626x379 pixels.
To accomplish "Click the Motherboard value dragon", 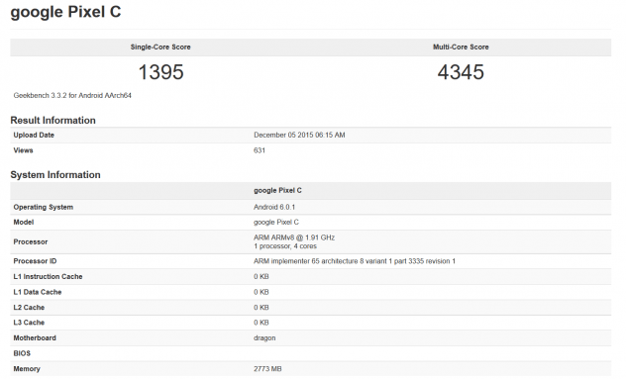I will [x=264, y=337].
